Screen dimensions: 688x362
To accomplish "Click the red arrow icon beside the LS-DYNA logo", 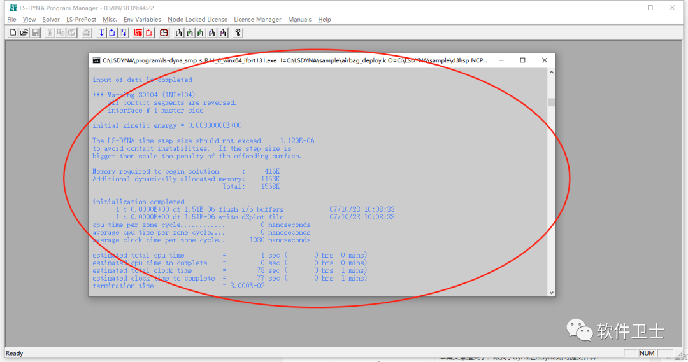I will [x=149, y=33].
